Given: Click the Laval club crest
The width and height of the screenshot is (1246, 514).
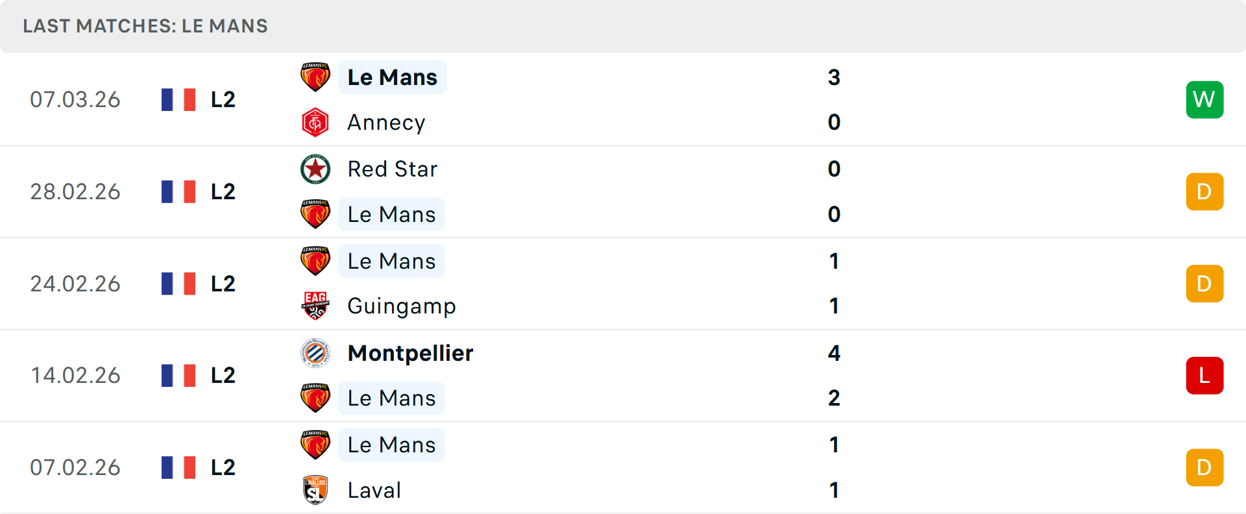Looking at the screenshot, I should [315, 490].
